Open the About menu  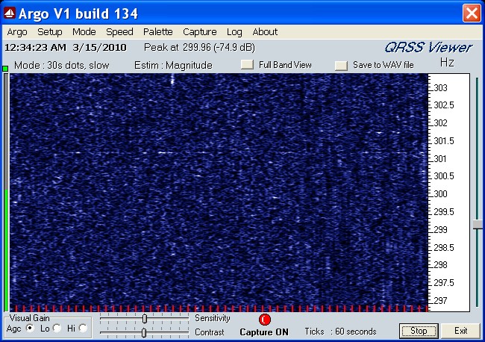pyautogui.click(x=265, y=32)
